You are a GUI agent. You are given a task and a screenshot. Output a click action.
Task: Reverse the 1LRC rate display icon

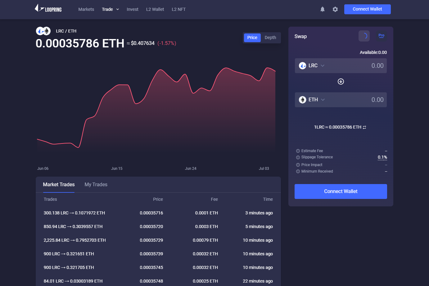364,127
